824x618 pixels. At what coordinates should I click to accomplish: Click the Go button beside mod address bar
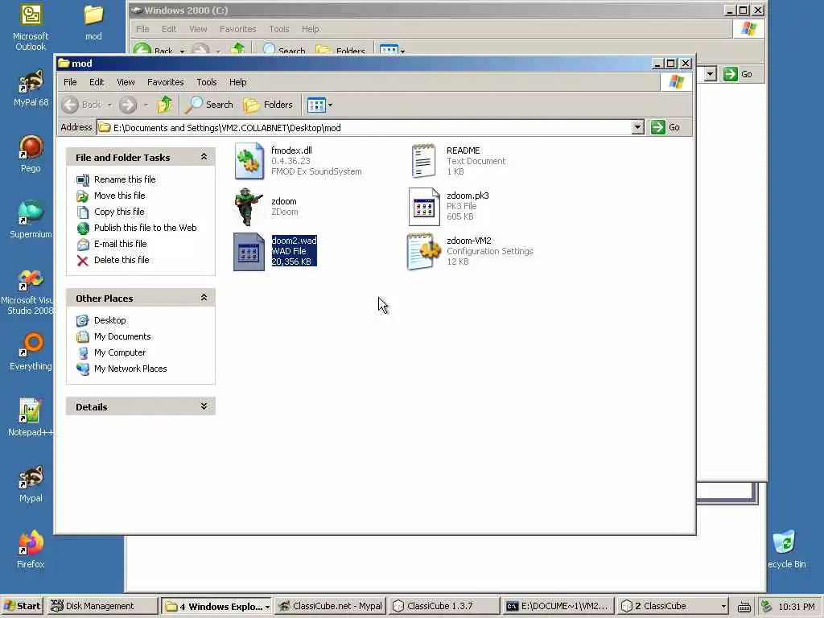coord(665,127)
